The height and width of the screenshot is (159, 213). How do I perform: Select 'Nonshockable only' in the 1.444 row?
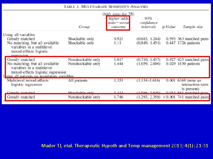tap(84, 64)
